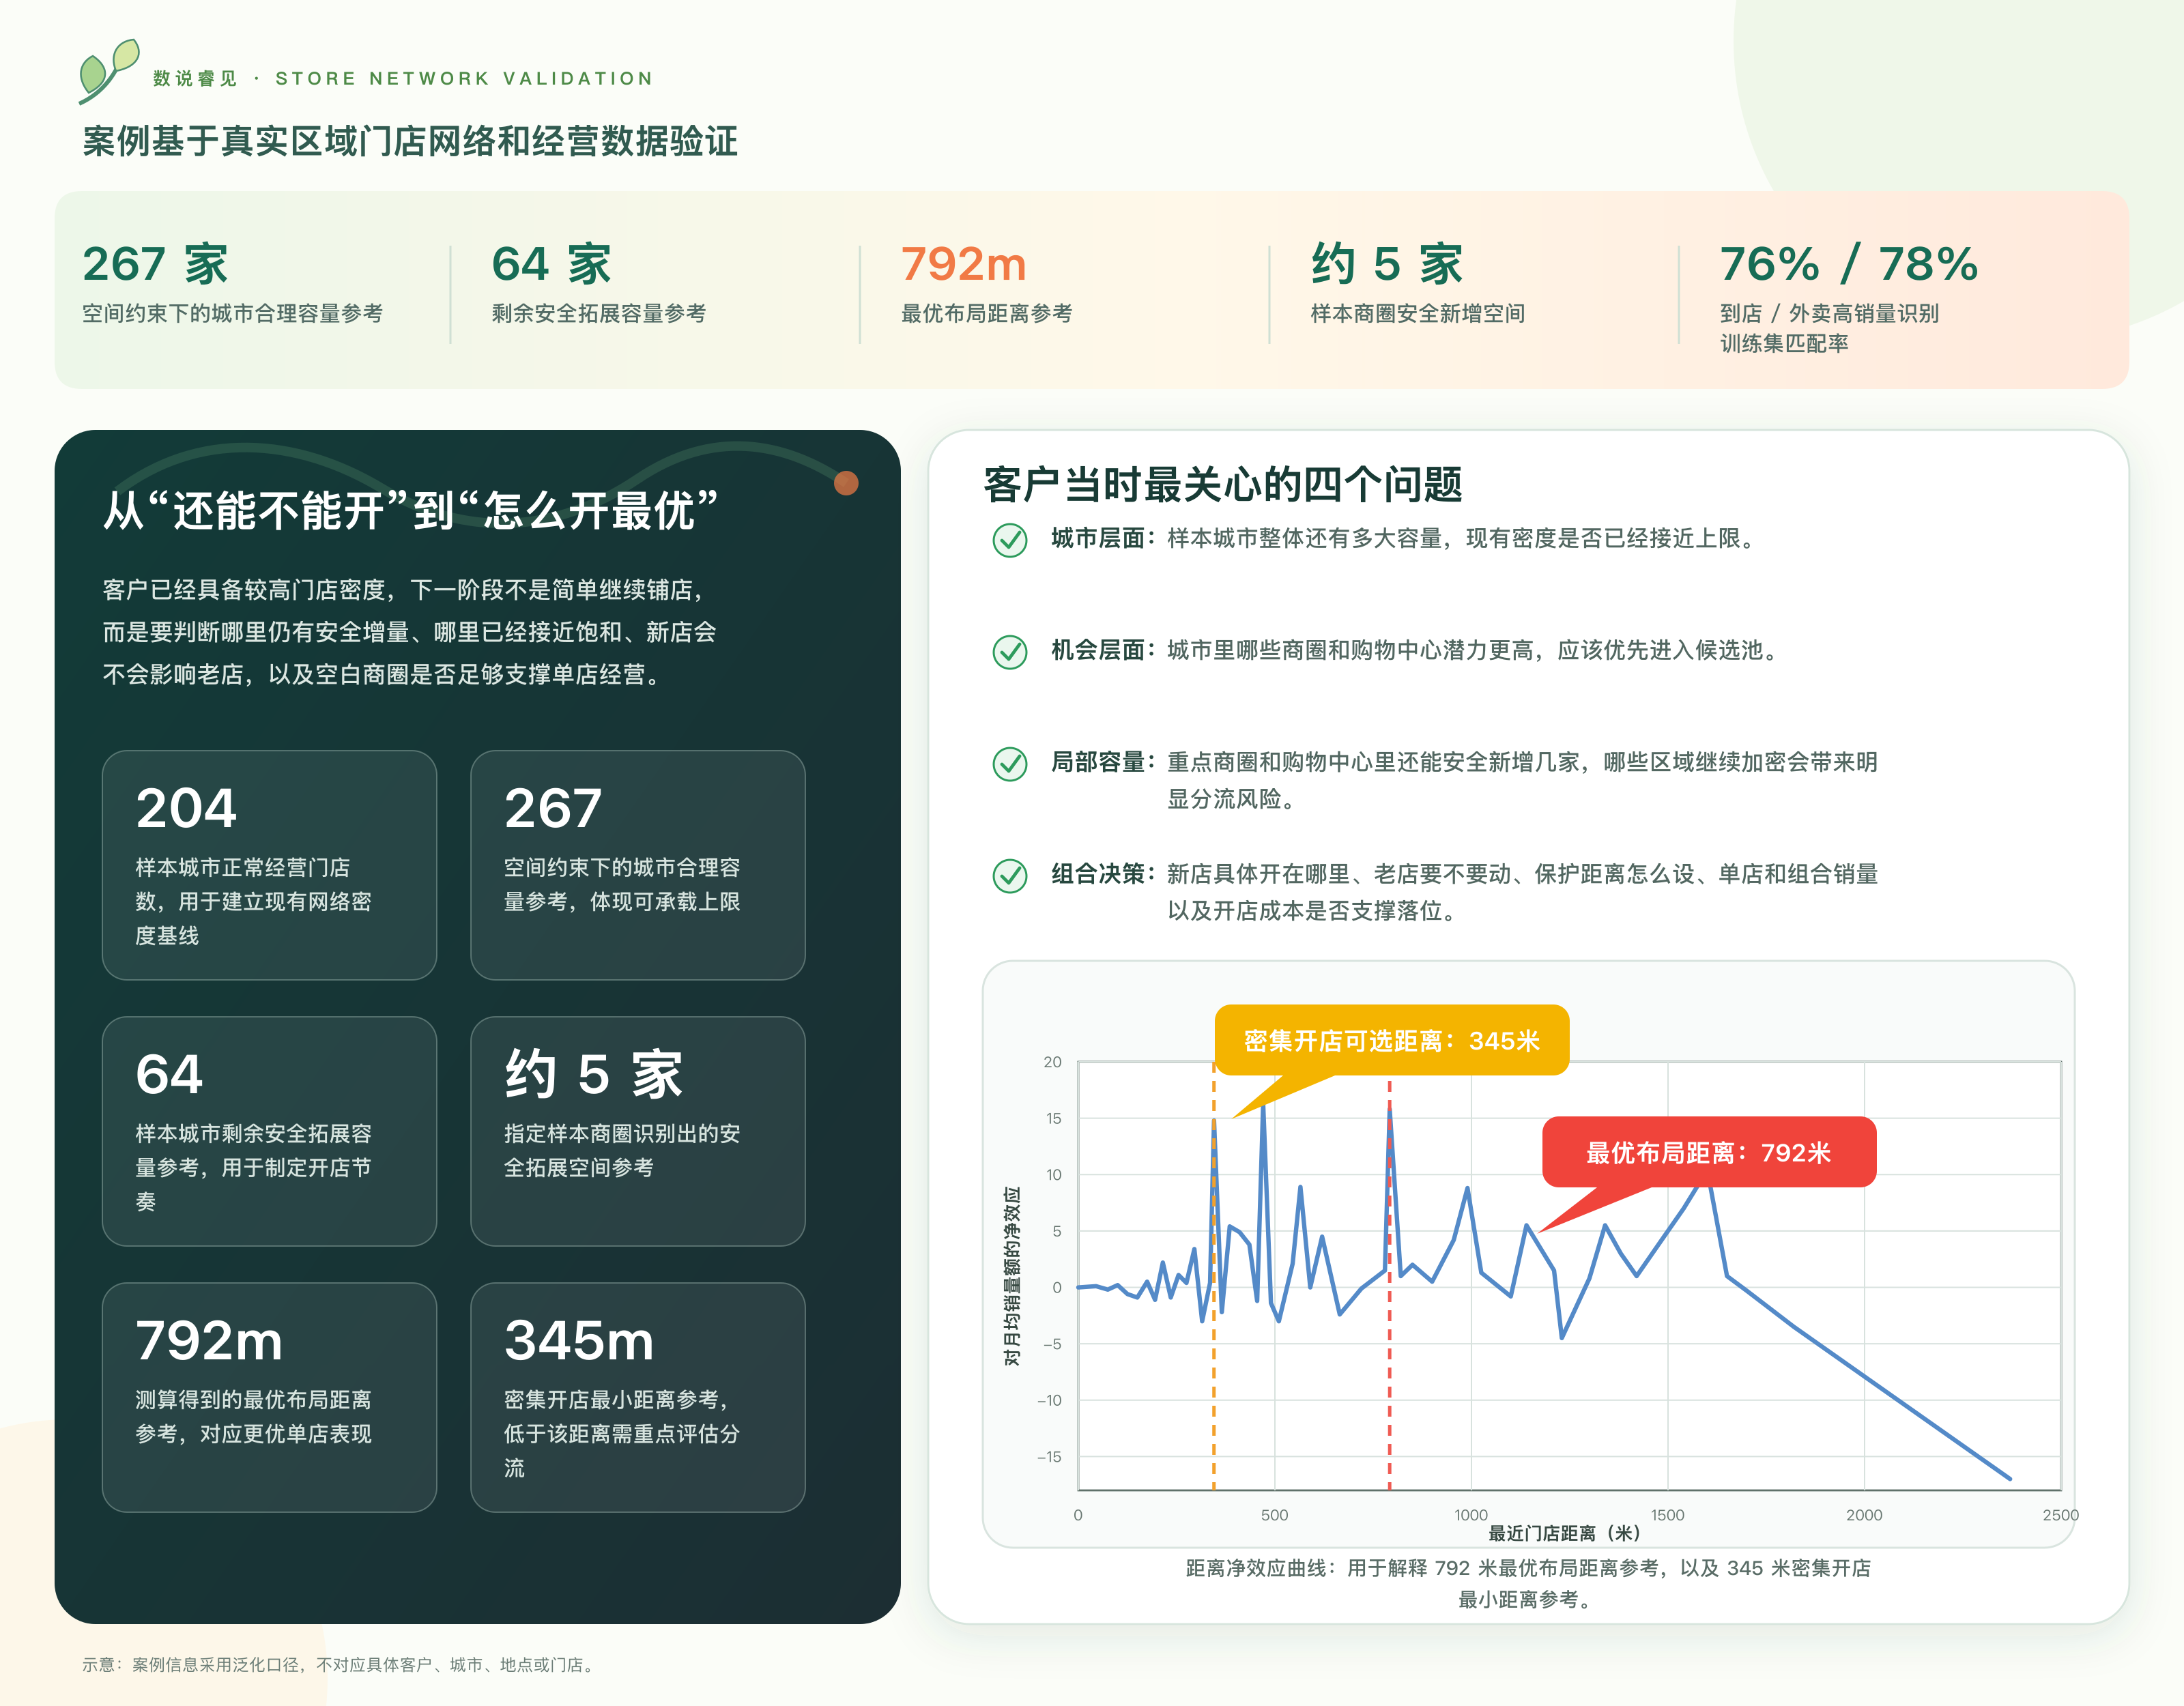This screenshot has width=2184, height=1706.
Task: Select the heading 从“还能不能开”到“怎么开最优”
Action: click(411, 510)
